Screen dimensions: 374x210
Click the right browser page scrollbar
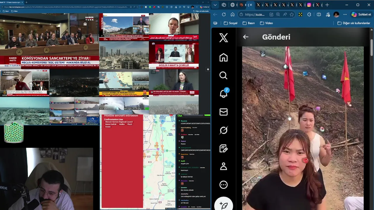coord(372,48)
